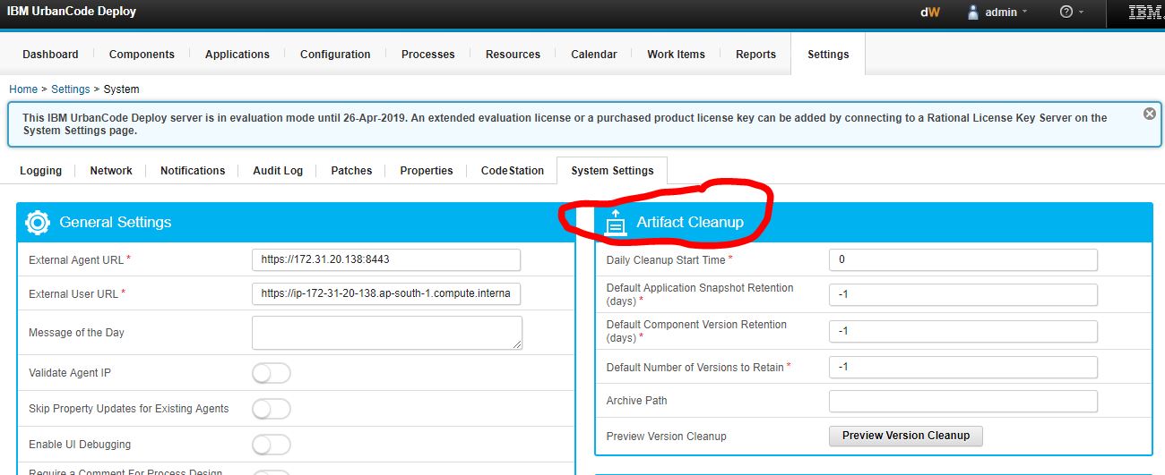The height and width of the screenshot is (475, 1165).
Task: Toggle Require a Comment switch
Action: (271, 472)
